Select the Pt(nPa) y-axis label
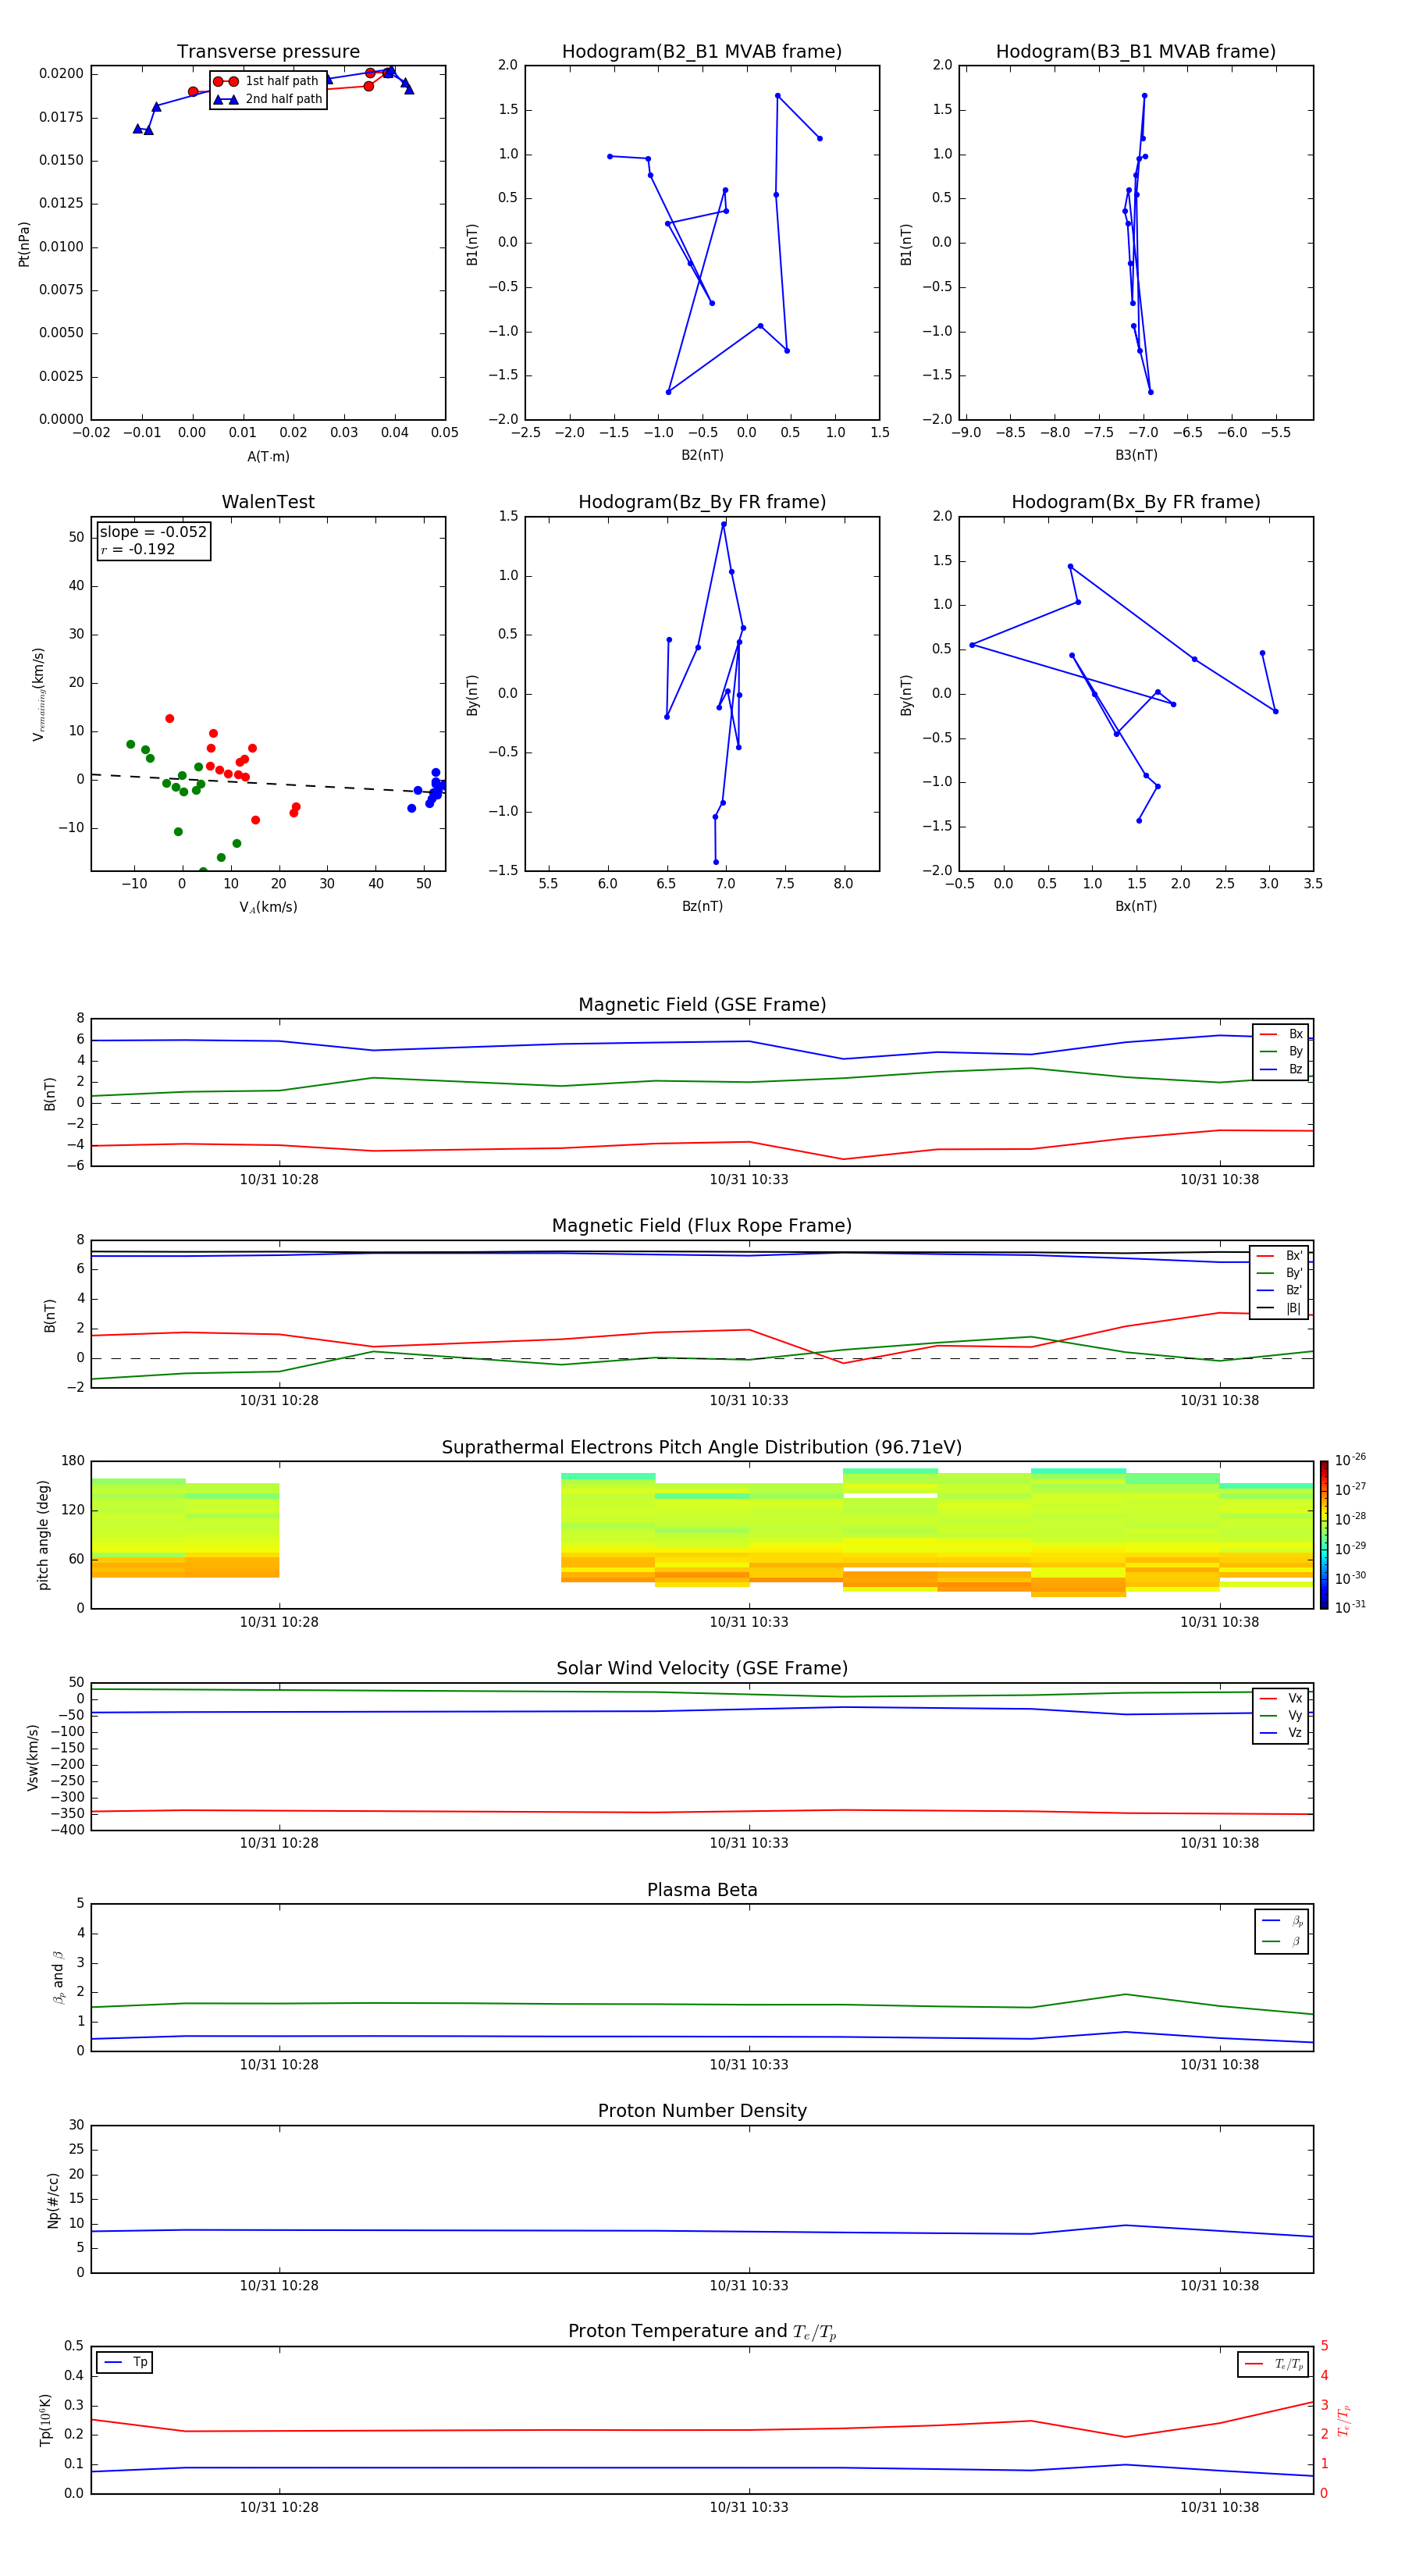The width and height of the screenshot is (1405, 2576). click(24, 244)
